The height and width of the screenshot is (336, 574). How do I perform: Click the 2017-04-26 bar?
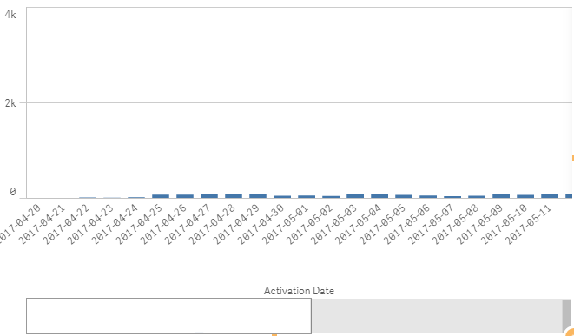185,196
